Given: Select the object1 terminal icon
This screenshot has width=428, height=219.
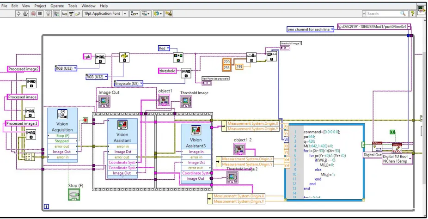Looking at the screenshot, I should 164,100.
